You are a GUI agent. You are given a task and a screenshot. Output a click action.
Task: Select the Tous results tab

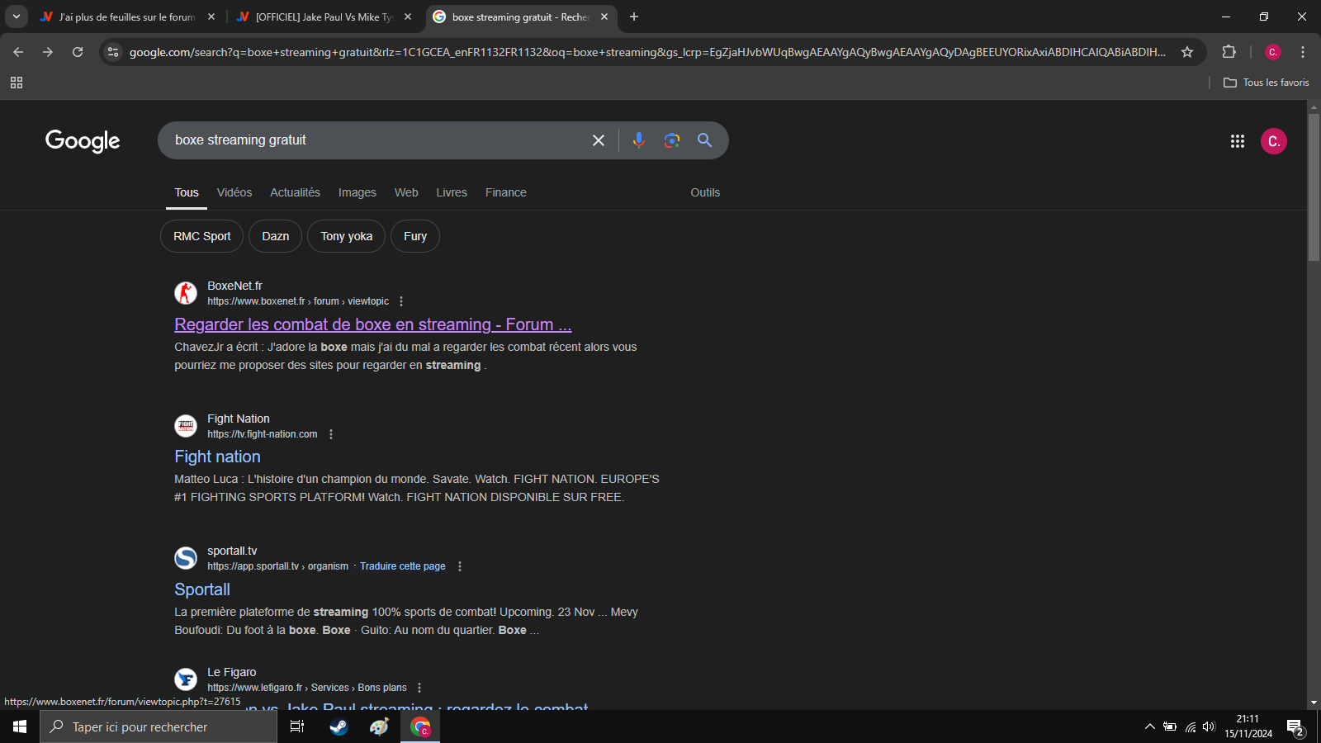pyautogui.click(x=187, y=192)
